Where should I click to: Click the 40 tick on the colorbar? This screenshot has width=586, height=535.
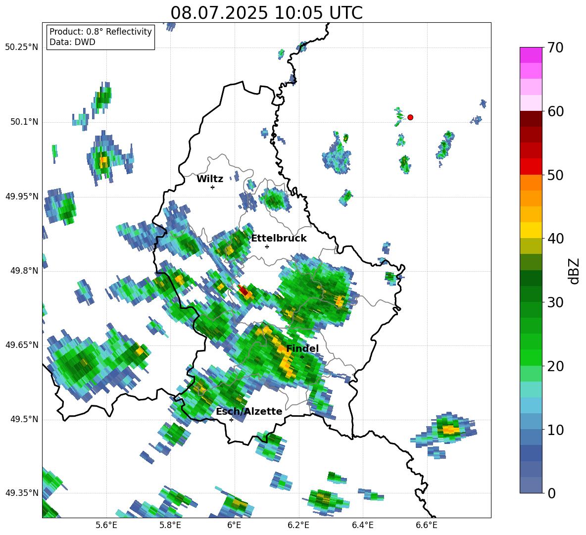(x=555, y=239)
